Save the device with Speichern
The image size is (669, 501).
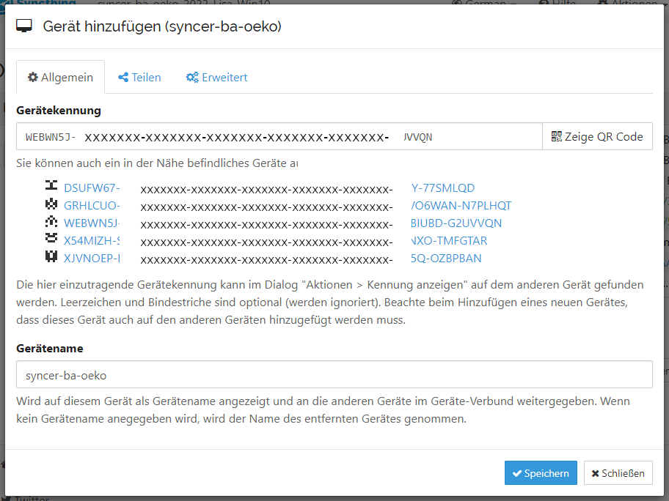coord(541,473)
